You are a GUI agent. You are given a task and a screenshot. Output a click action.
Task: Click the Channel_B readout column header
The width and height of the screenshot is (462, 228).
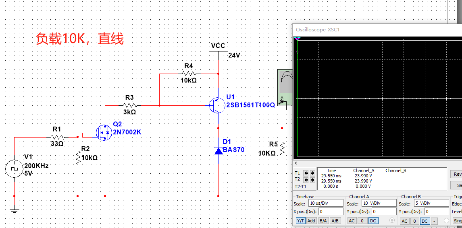(x=396, y=170)
